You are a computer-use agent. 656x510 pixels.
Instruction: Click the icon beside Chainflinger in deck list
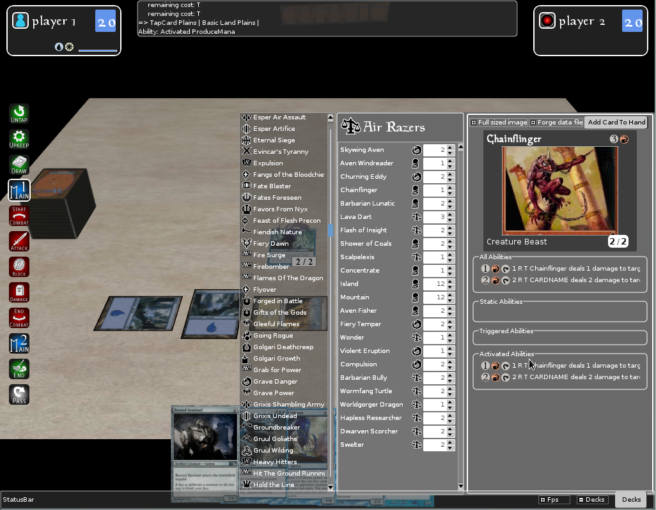(x=416, y=190)
